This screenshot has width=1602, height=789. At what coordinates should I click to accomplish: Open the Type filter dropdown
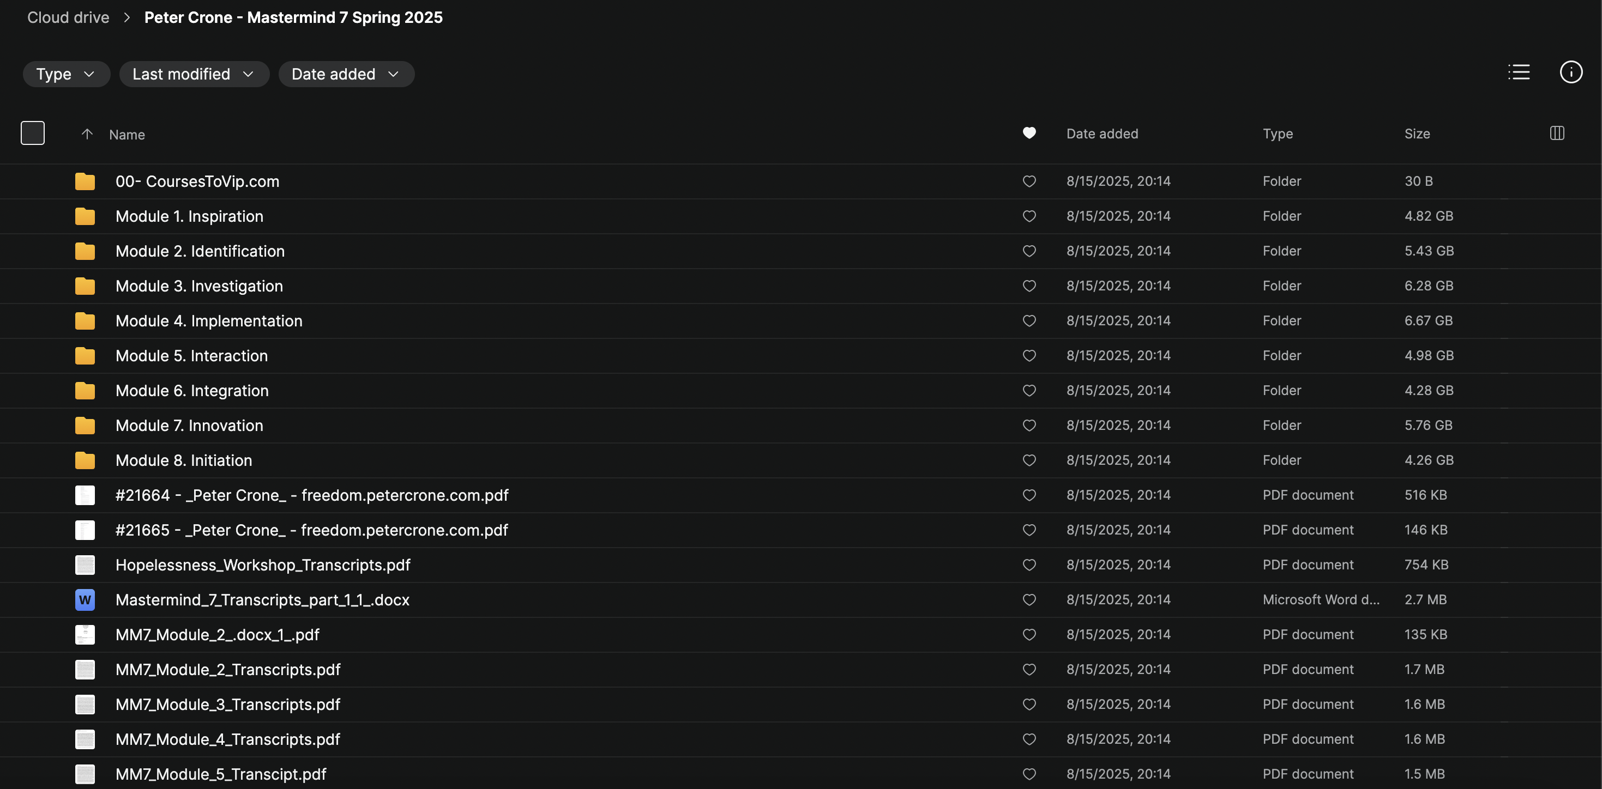pos(66,74)
